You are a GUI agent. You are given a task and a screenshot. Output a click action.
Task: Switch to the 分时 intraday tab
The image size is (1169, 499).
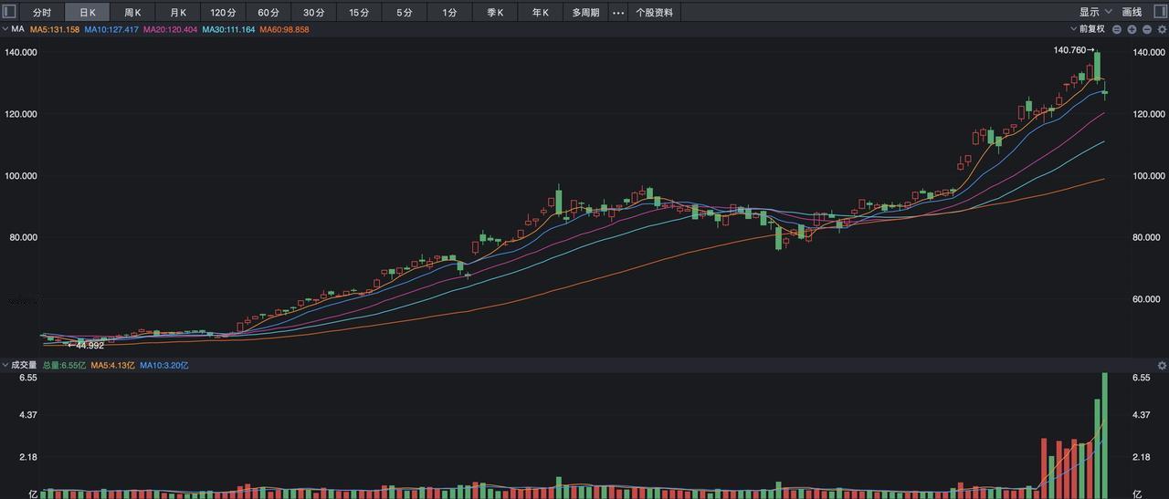tap(42, 13)
